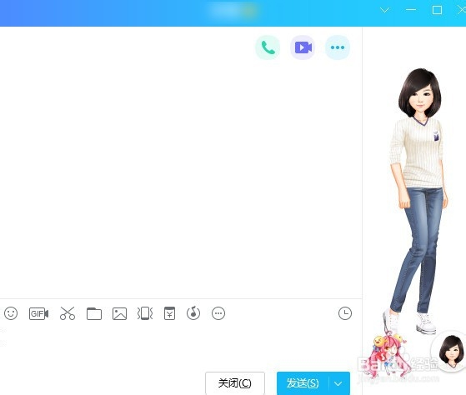Screen dimensions: 466x395
Task: Click the 发送(S) button
Action: (303, 383)
